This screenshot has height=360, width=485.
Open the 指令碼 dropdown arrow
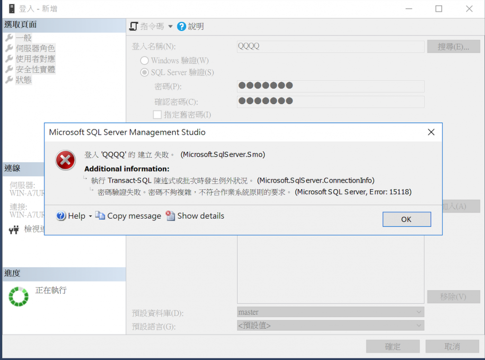170,26
